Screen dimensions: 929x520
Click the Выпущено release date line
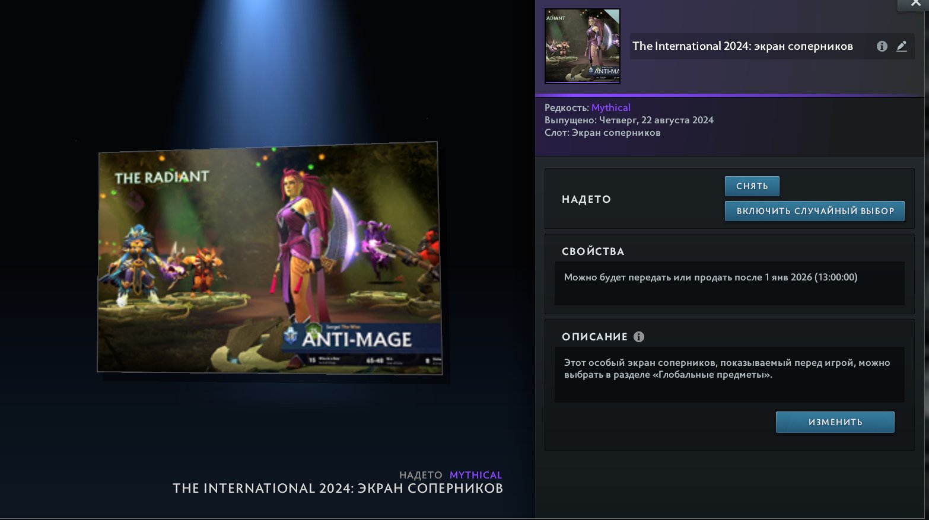pyautogui.click(x=629, y=120)
